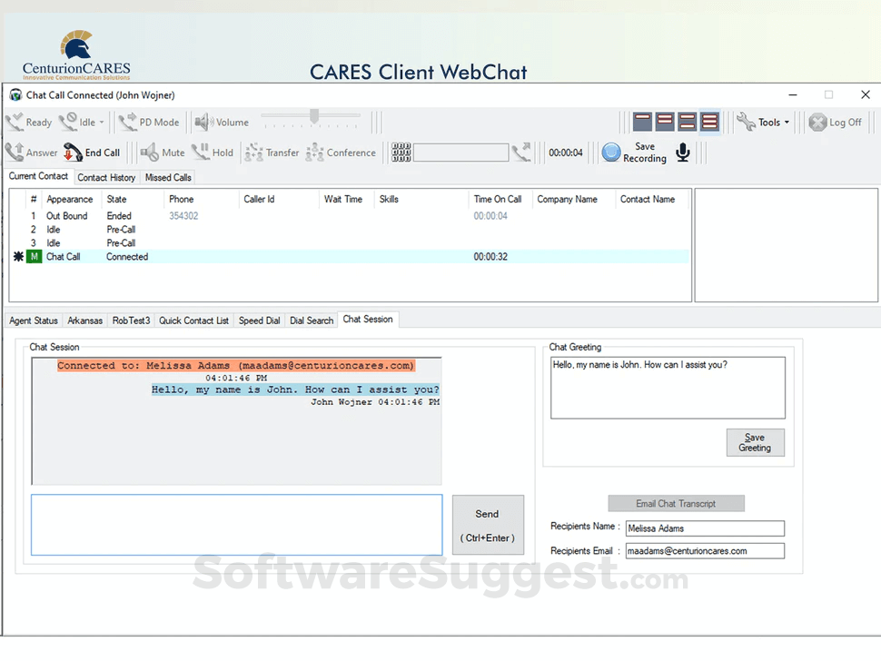This screenshot has height=661, width=881.
Task: Switch to the Contact History tab
Action: 106,177
